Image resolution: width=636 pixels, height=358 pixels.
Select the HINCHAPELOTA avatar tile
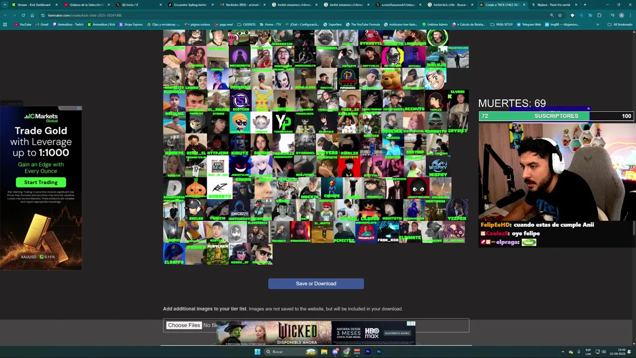coord(366,232)
